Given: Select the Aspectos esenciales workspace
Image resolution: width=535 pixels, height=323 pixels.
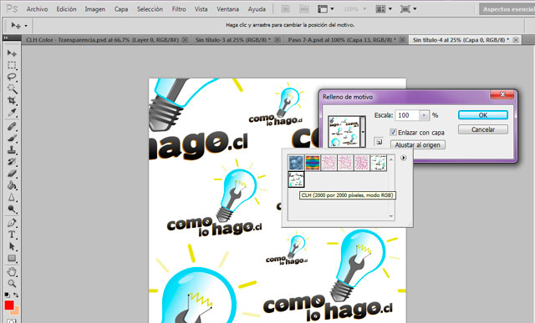Looking at the screenshot, I should (x=507, y=9).
